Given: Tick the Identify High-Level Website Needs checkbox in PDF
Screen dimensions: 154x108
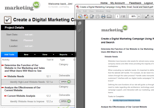Looking at the screenshot, I should click(110, 100).
